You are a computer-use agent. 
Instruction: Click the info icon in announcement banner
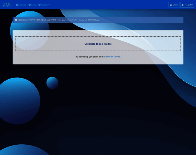click(x=16, y=20)
